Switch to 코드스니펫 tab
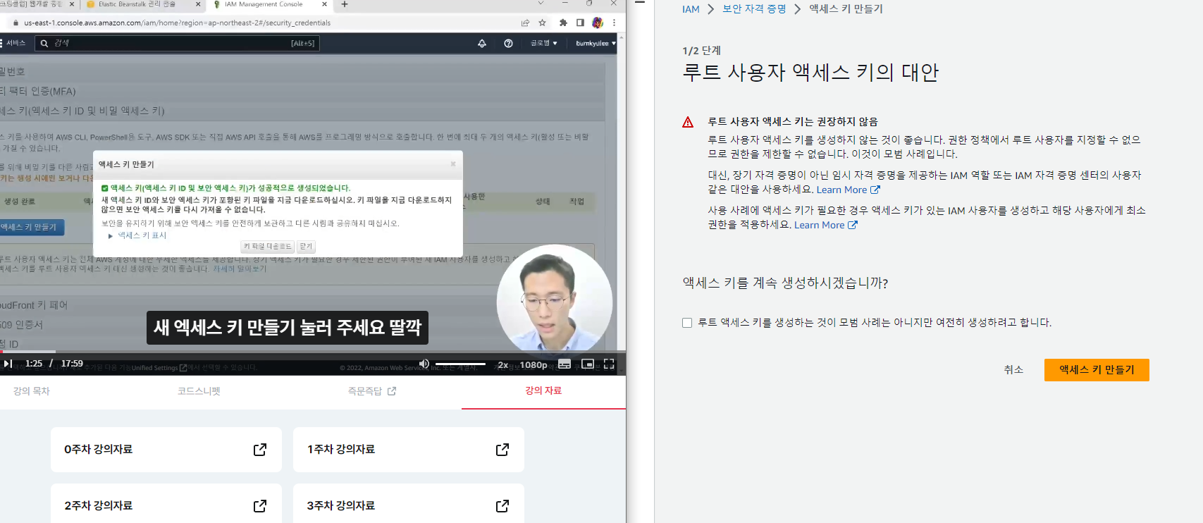Image resolution: width=1203 pixels, height=523 pixels. tap(199, 391)
